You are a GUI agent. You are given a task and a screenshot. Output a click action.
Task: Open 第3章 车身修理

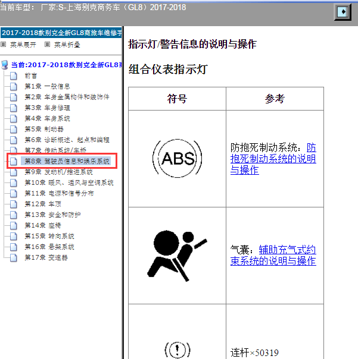tap(47, 108)
